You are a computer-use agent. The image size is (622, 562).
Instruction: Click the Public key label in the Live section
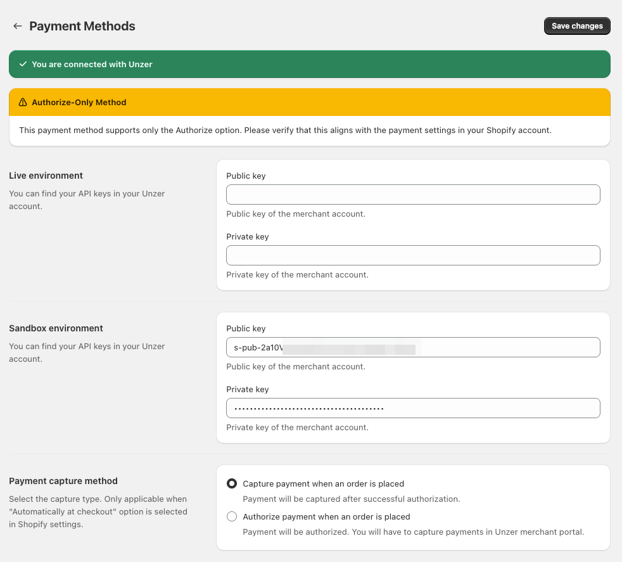pyautogui.click(x=246, y=176)
